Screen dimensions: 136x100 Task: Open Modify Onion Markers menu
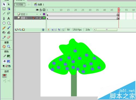[x=63, y=30]
